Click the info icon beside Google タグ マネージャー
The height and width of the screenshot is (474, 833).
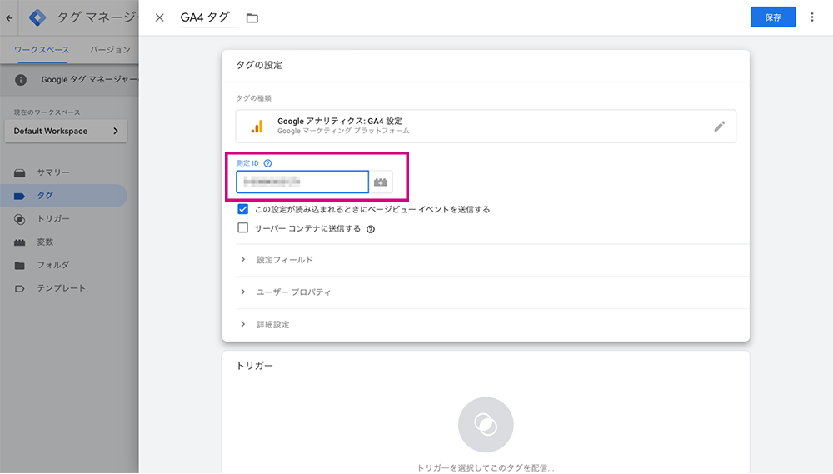(21, 80)
